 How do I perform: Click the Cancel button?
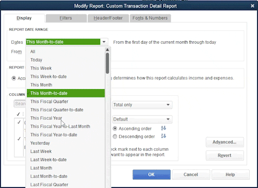pos(191,175)
